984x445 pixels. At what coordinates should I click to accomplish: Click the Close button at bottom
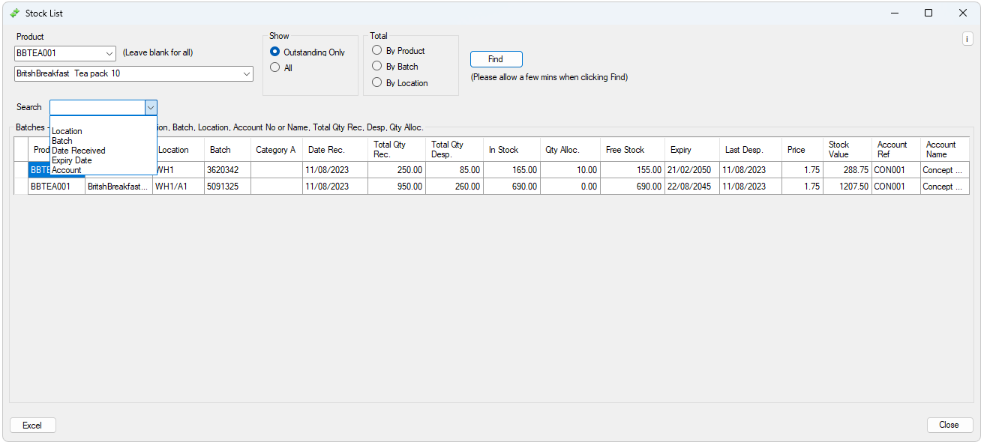click(x=949, y=425)
